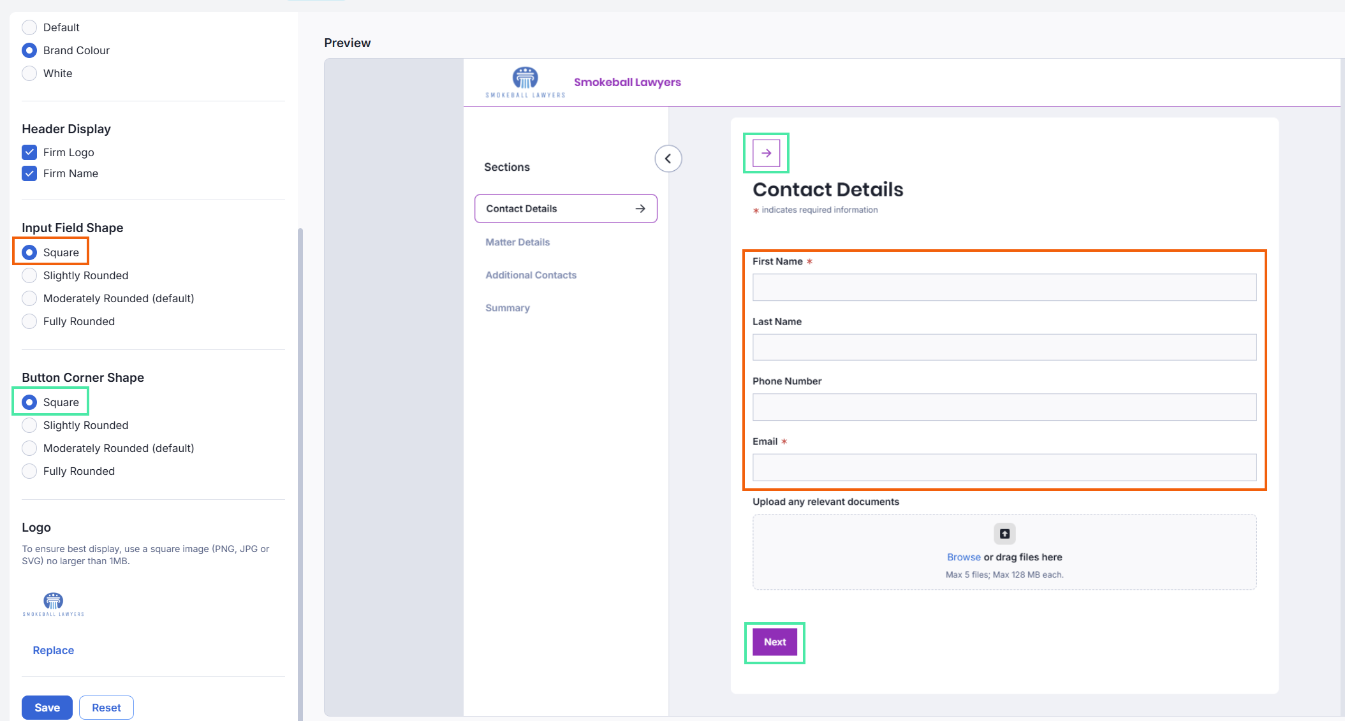Click the logo thumbnail under Logo settings
1345x721 pixels.
point(54,604)
